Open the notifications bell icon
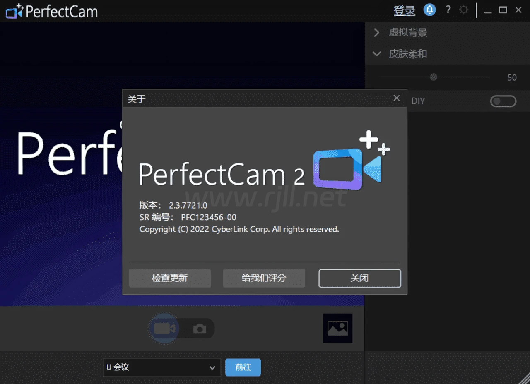This screenshot has height=384, width=530. coord(429,10)
